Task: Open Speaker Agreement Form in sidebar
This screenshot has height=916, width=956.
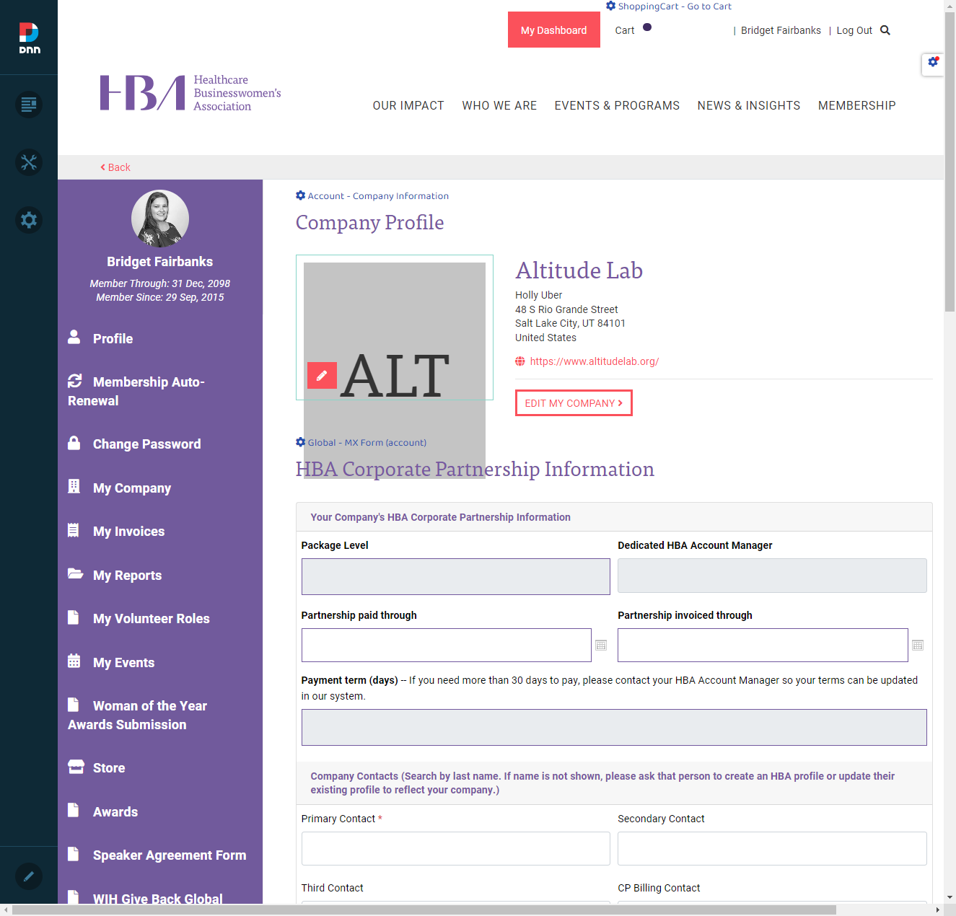Action: (170, 855)
